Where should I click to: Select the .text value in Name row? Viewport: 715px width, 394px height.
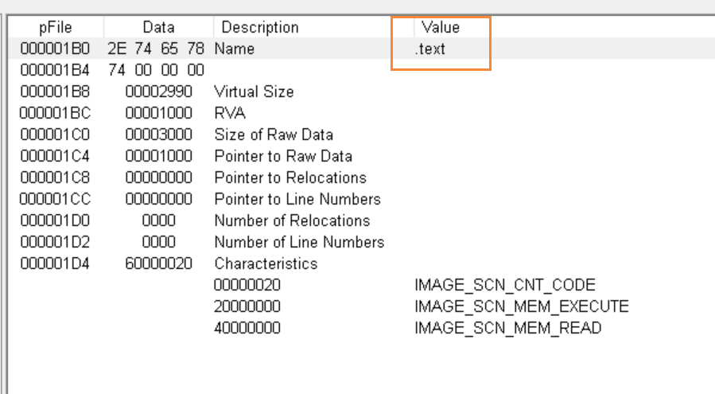point(430,49)
